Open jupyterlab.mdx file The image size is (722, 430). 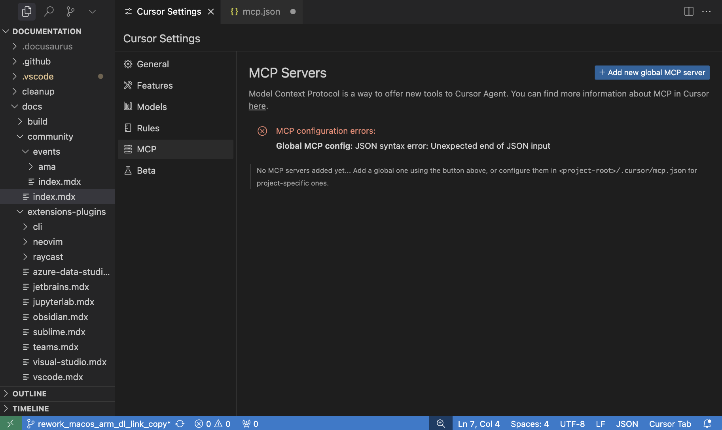58,302
